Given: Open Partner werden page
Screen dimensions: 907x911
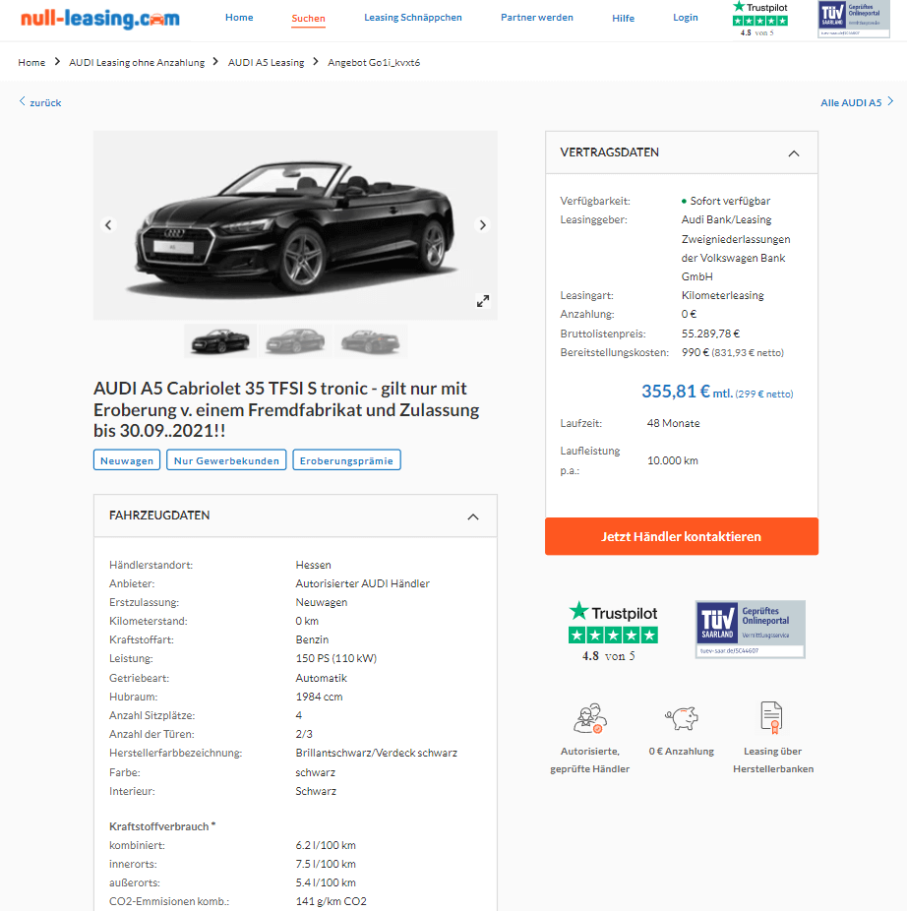Looking at the screenshot, I should (x=537, y=18).
